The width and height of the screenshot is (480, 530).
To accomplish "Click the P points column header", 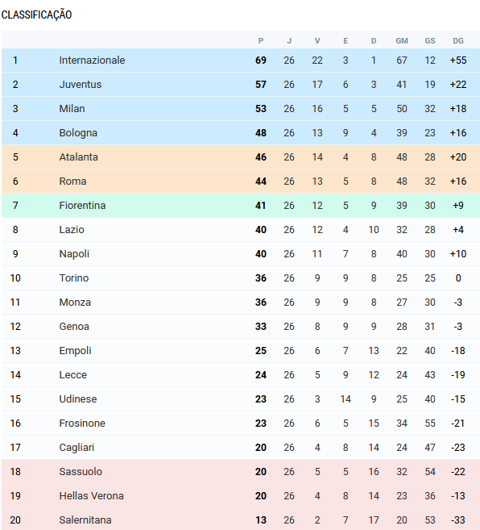I will [x=261, y=41].
